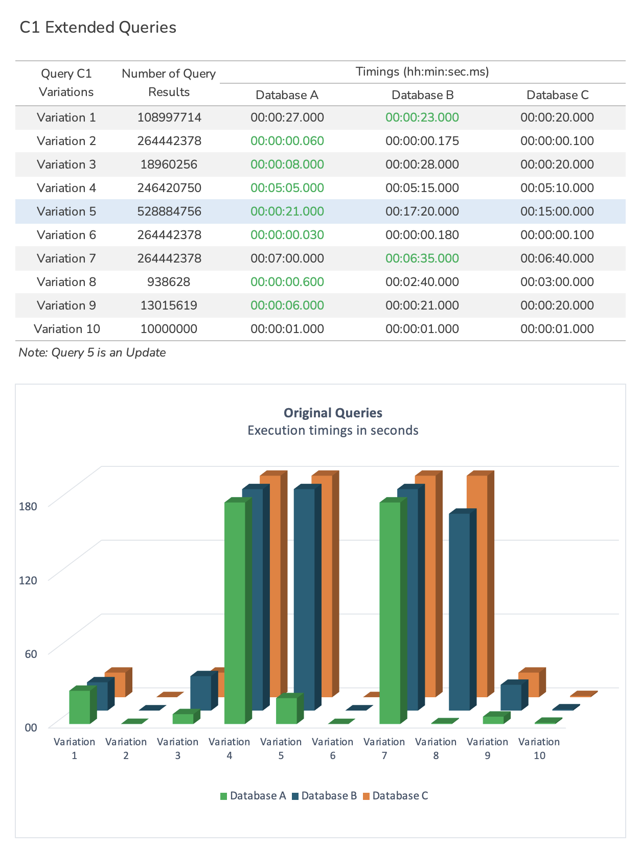Click the Number of Query Results header

tap(169, 83)
